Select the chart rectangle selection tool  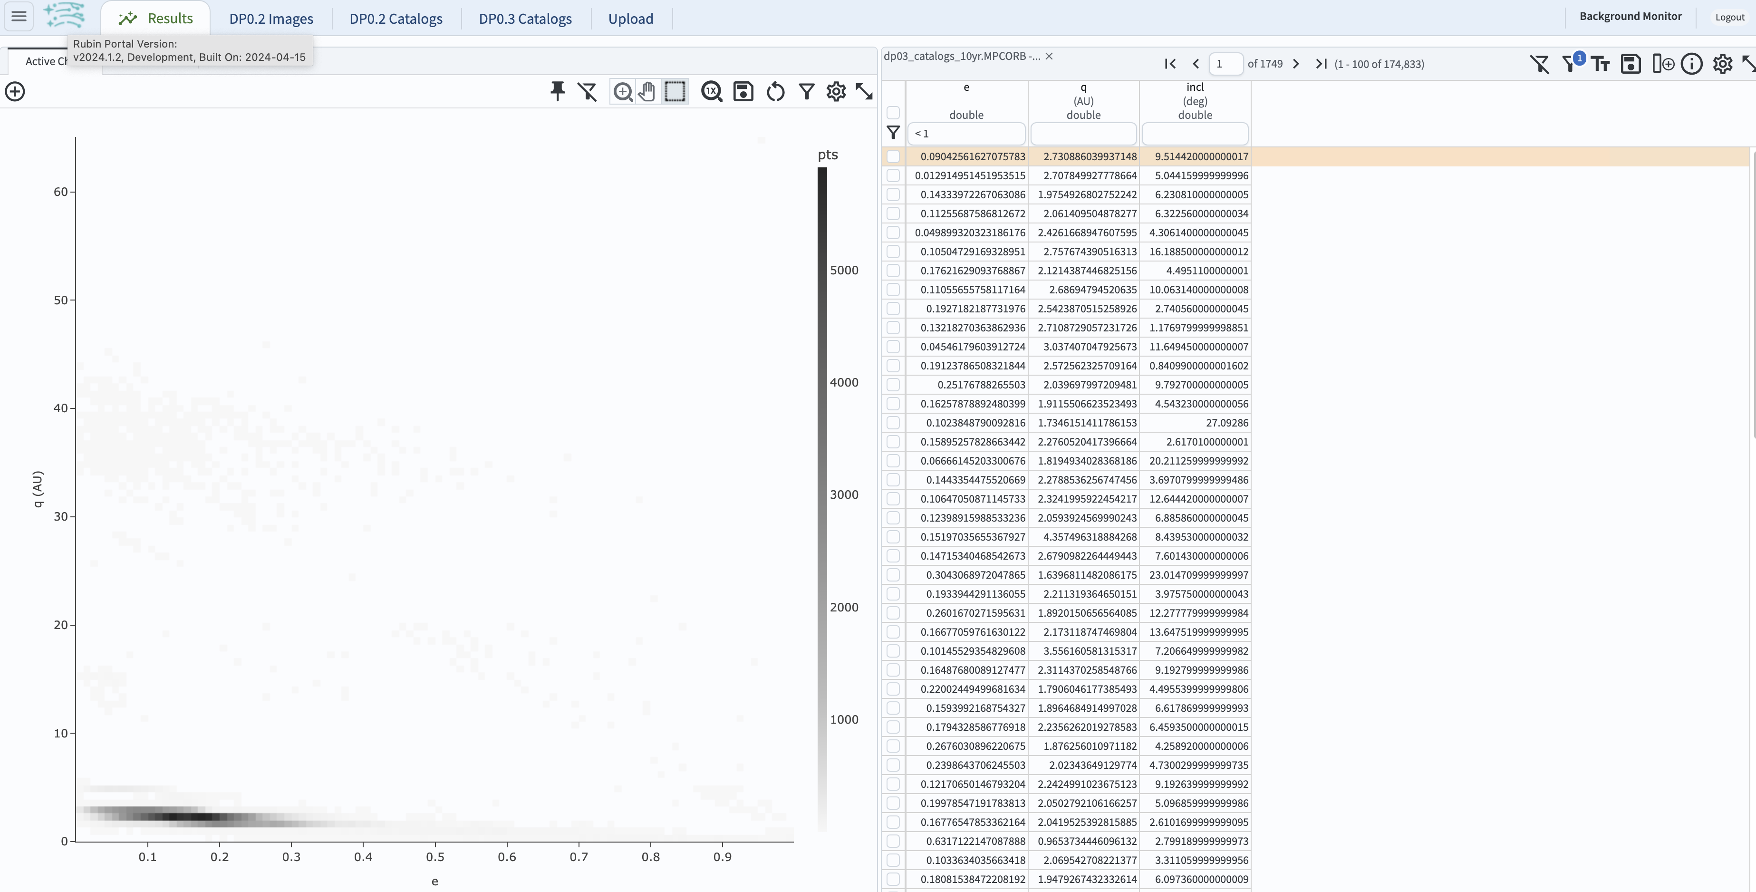(x=675, y=91)
